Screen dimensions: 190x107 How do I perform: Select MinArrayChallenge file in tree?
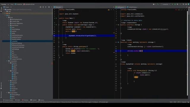[17, 43]
